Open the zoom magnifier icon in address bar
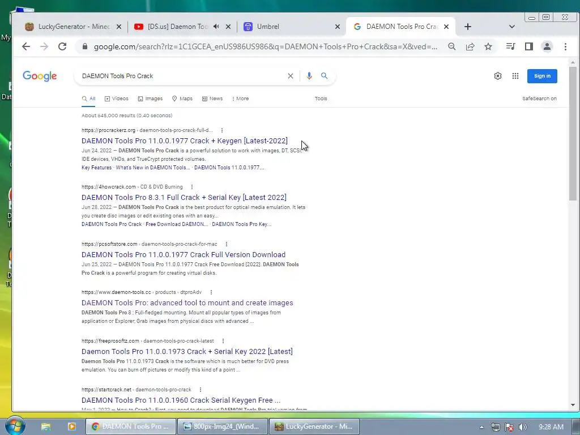 (x=451, y=46)
